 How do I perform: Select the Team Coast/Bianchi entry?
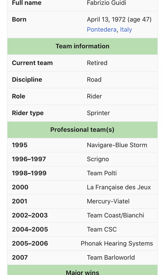click(x=115, y=215)
